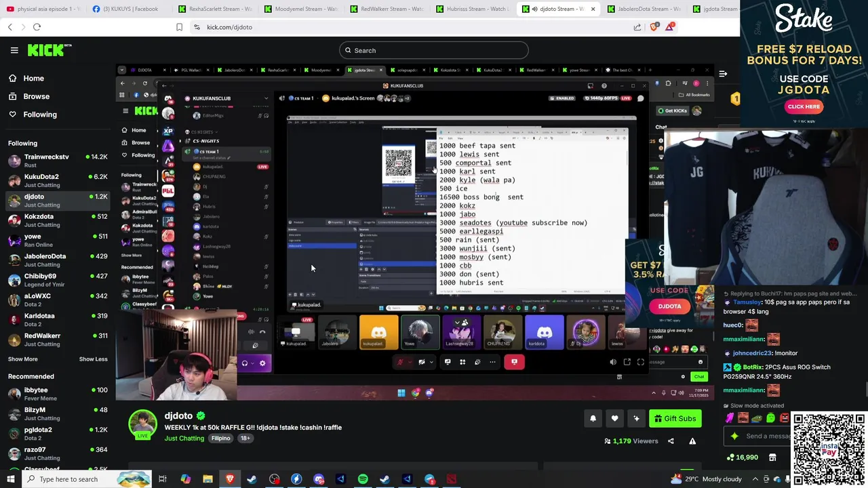Follow djdoto with the heart button

click(x=614, y=419)
